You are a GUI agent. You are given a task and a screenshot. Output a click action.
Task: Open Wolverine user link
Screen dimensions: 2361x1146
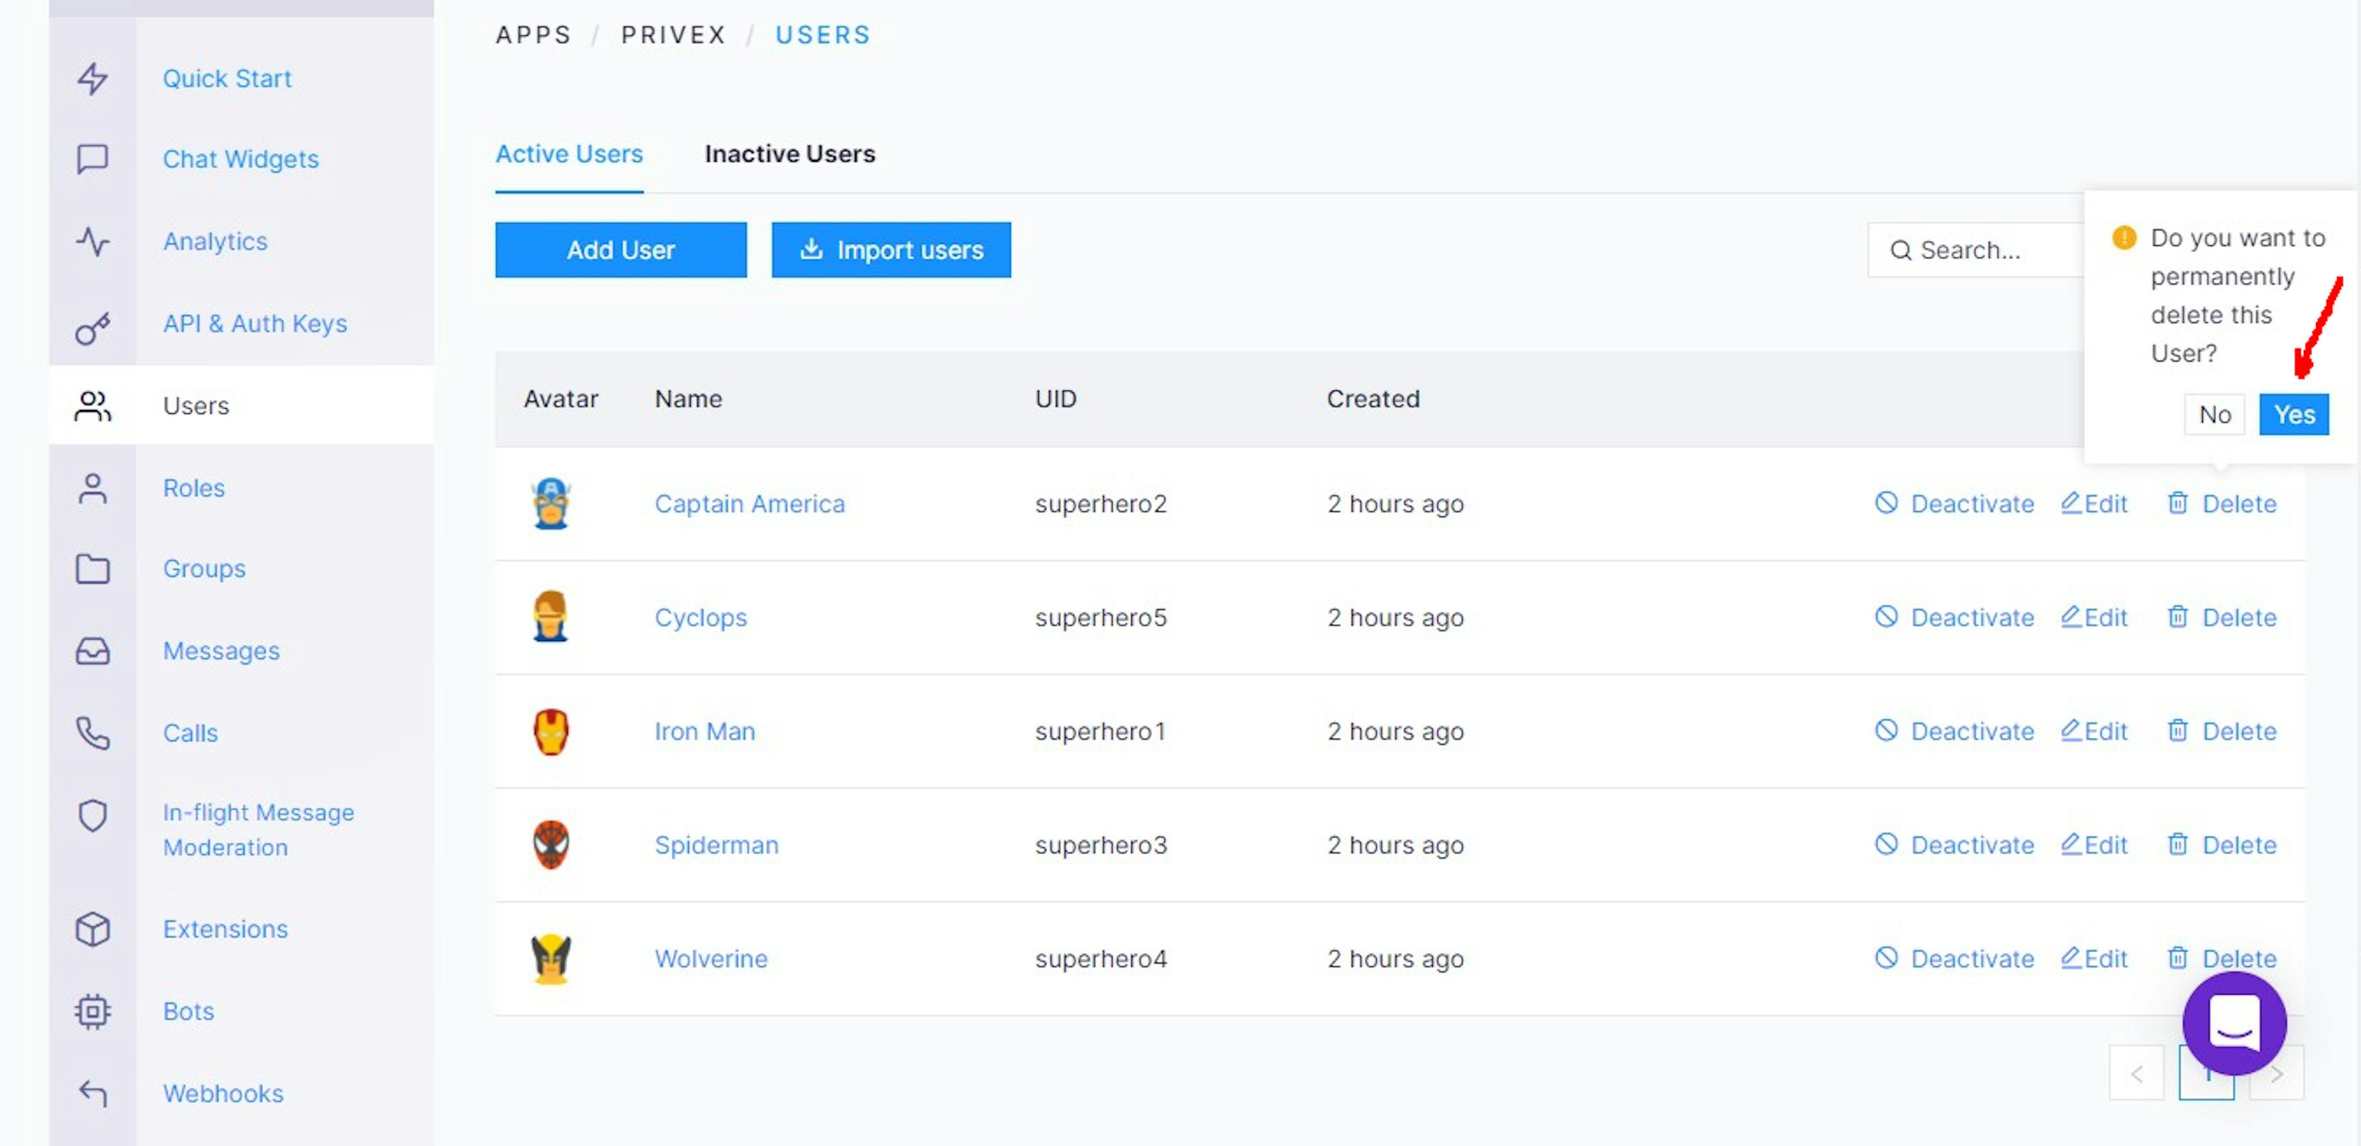pyautogui.click(x=710, y=959)
